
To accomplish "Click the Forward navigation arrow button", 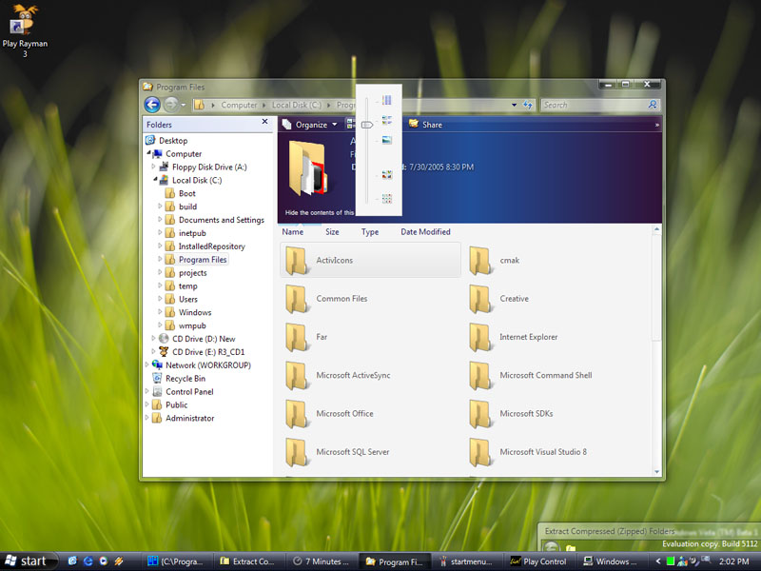I will pos(170,105).
